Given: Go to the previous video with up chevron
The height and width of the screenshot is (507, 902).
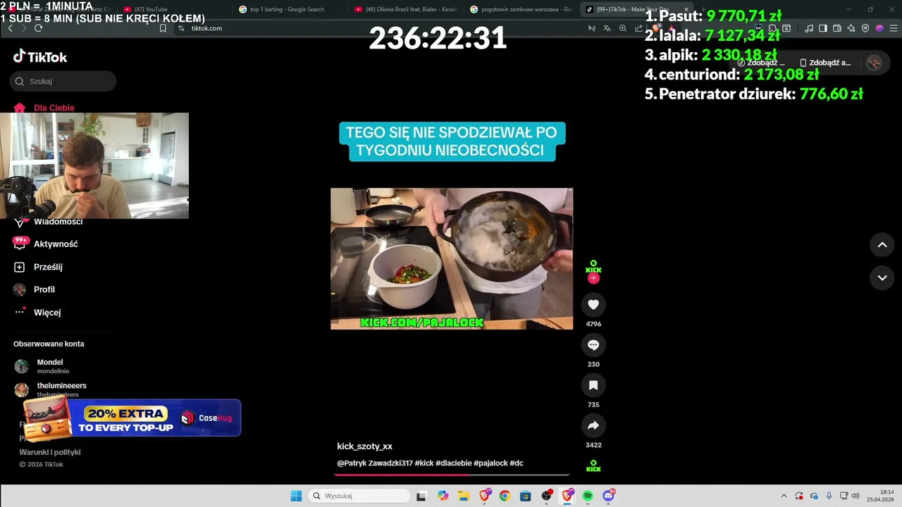Looking at the screenshot, I should point(882,245).
